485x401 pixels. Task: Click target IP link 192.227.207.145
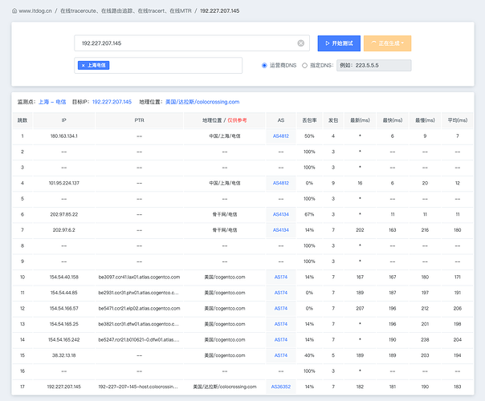(112, 102)
